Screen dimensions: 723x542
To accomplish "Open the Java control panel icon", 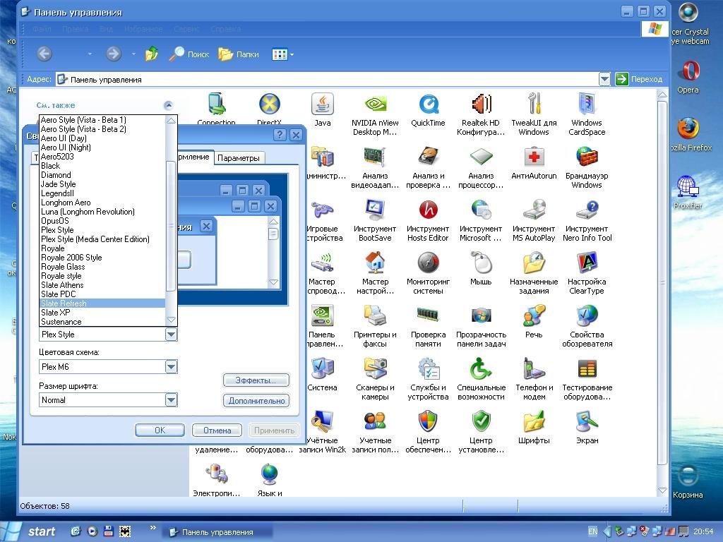I will click(322, 104).
